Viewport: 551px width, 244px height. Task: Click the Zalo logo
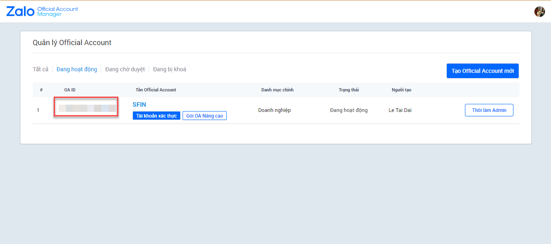click(x=20, y=11)
